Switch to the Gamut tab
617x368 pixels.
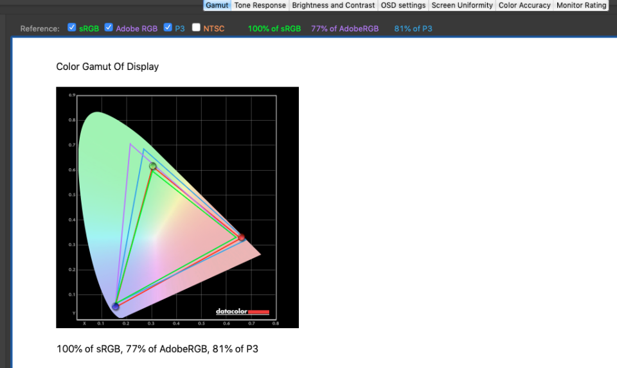pos(217,5)
